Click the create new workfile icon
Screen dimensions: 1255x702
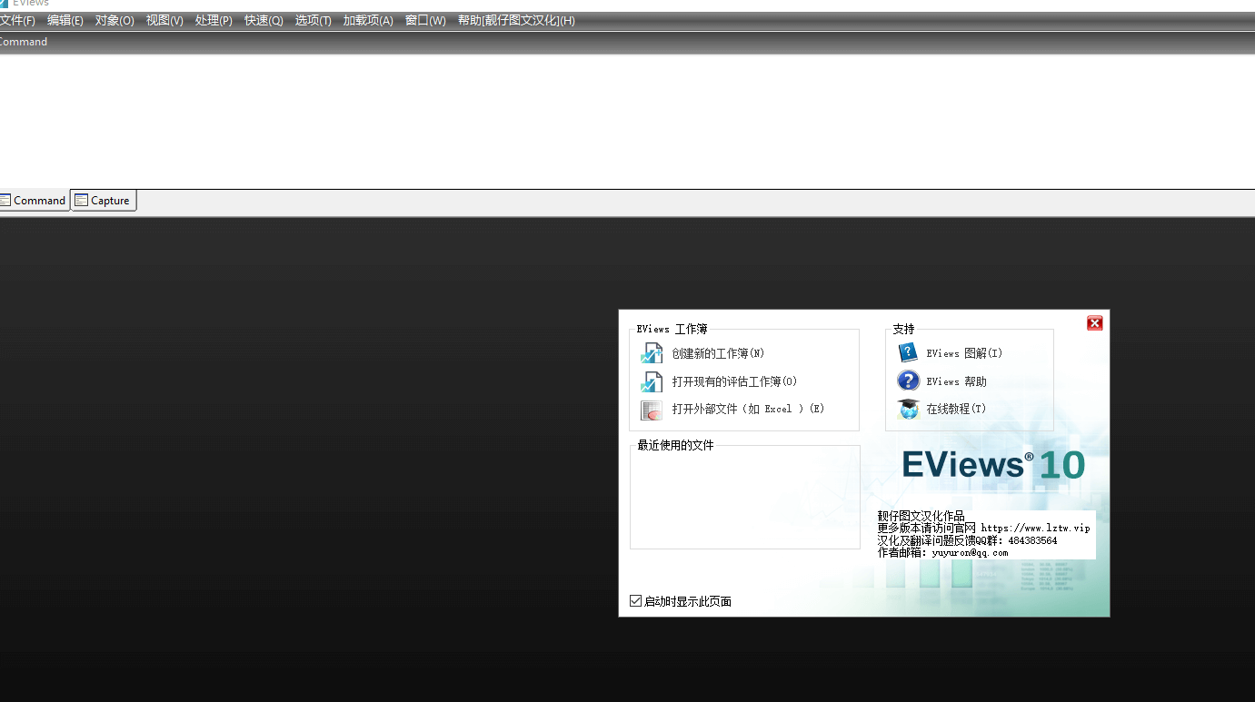[x=652, y=353]
